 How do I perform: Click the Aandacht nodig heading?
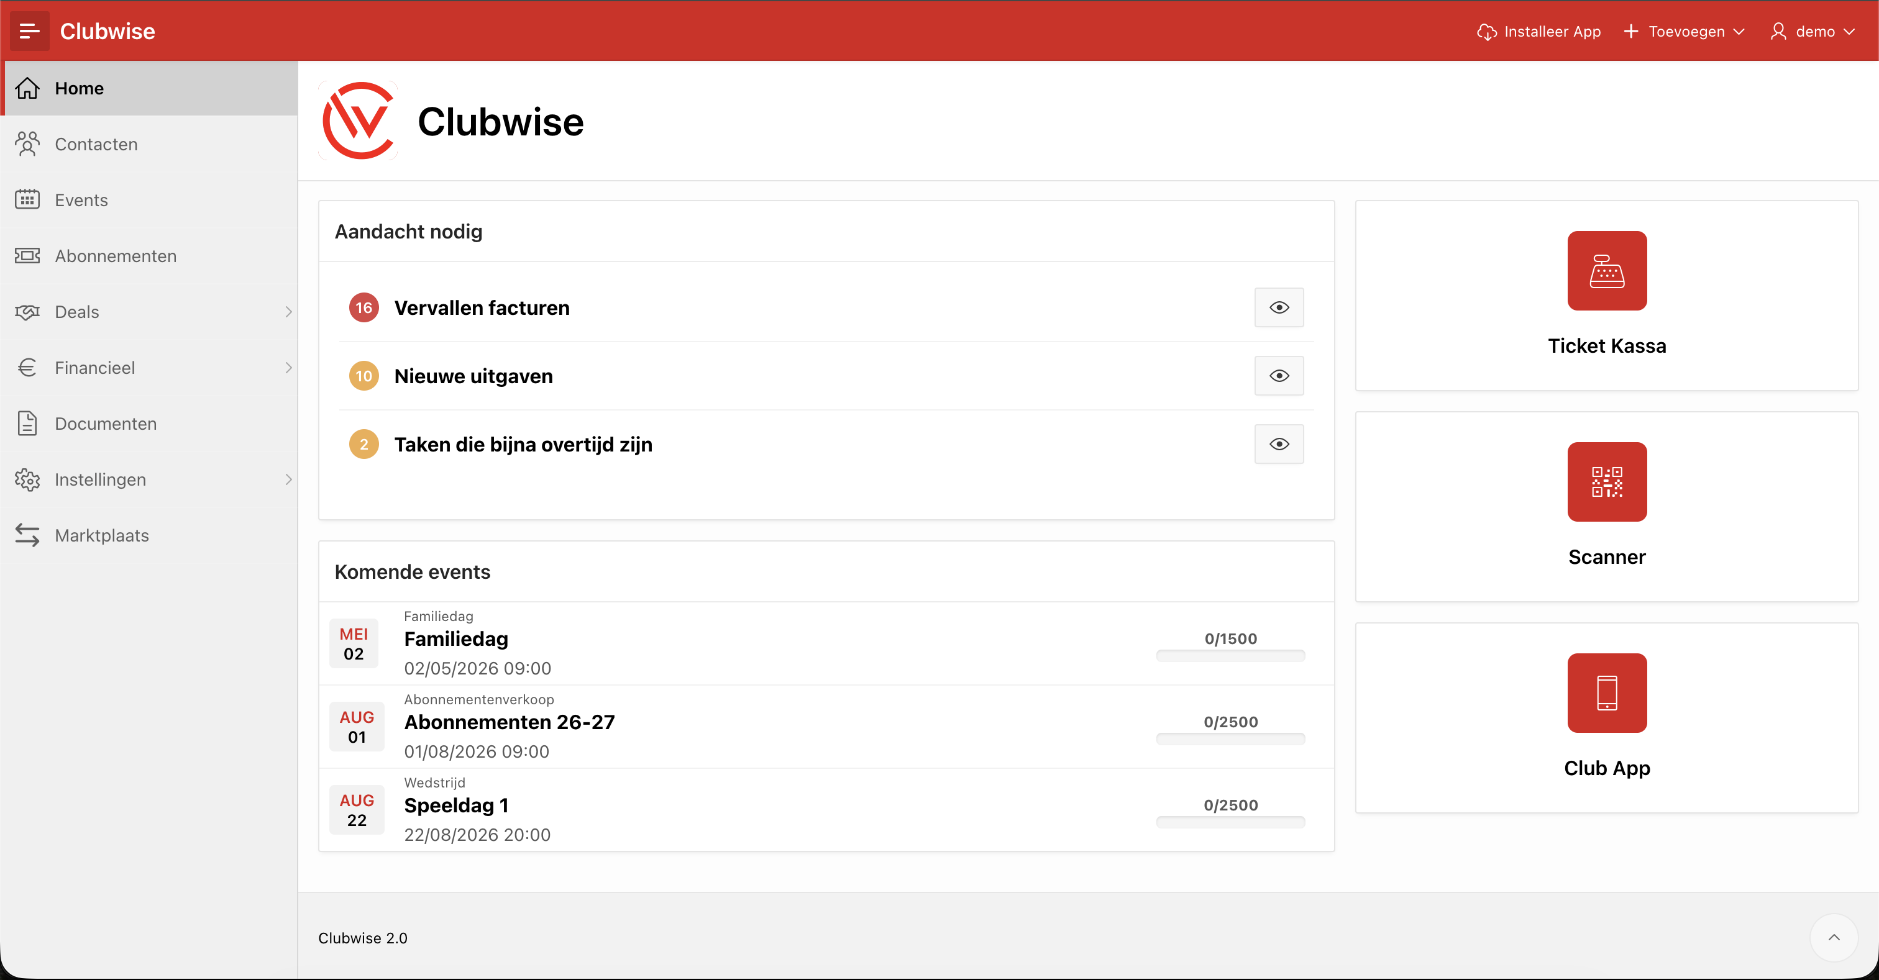[x=408, y=231]
